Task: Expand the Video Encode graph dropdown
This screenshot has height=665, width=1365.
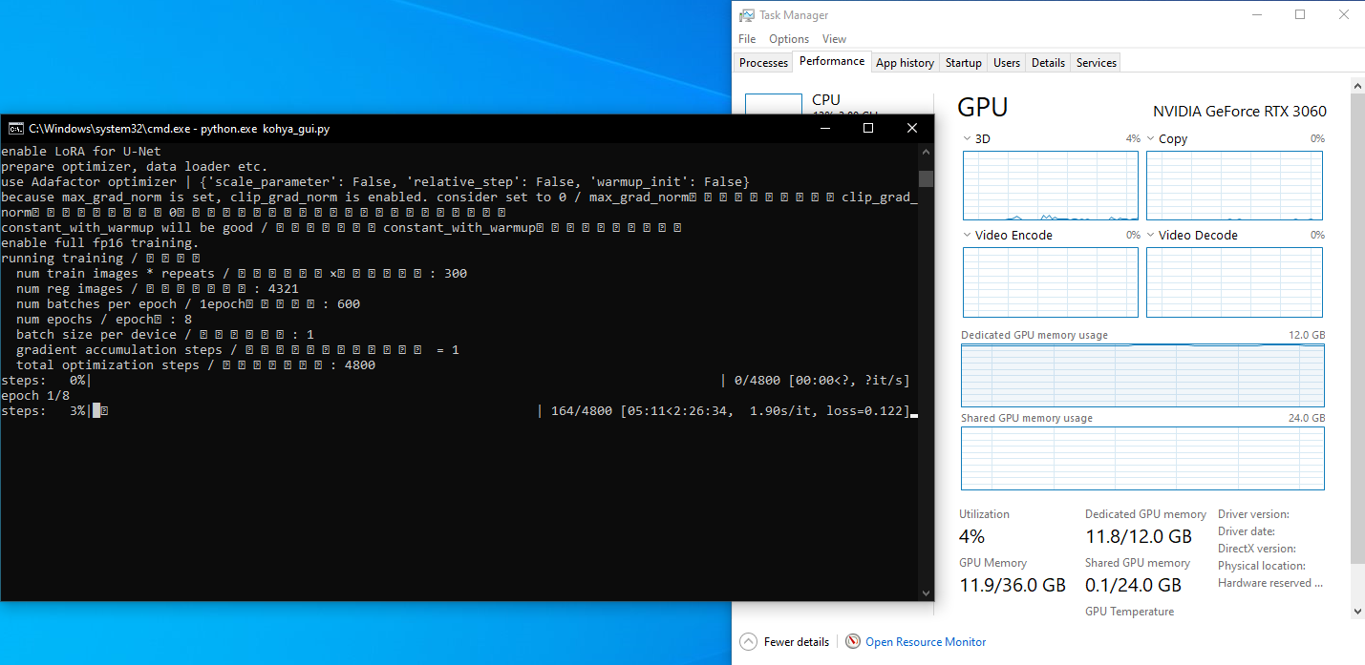Action: click(967, 236)
